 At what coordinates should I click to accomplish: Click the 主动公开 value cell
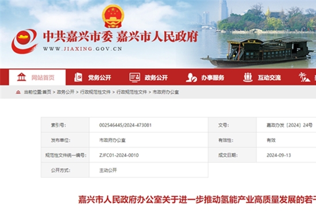pos(149,170)
